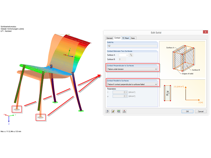Screen dimensions: 211x158
Task: Expand the C parameter arrow menu
Action: [126, 92]
